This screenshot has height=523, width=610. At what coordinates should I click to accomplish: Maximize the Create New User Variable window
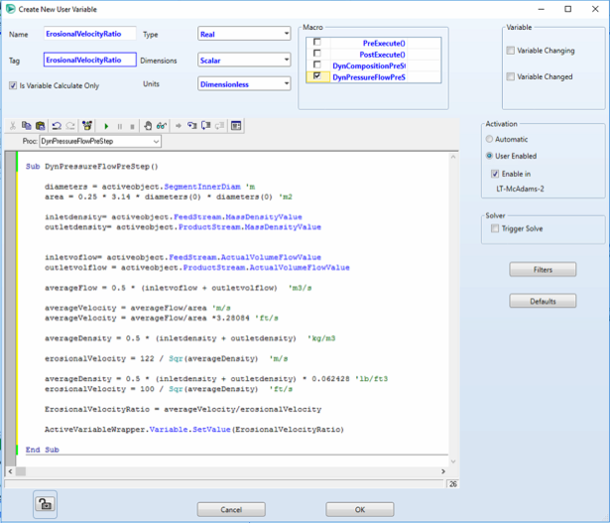tap(568, 9)
